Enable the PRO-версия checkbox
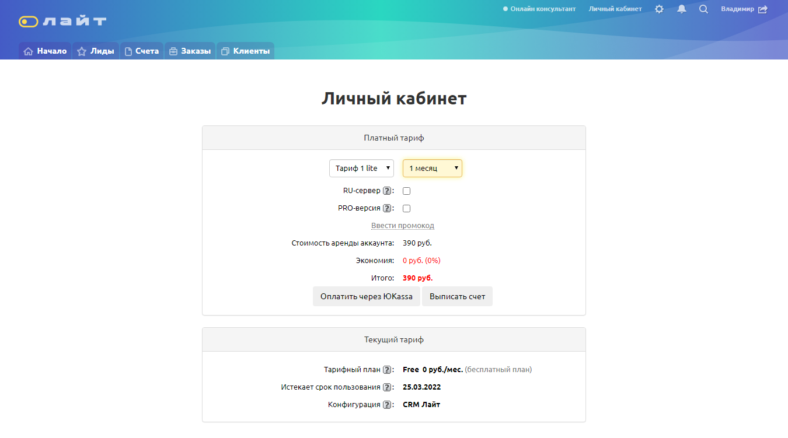The width and height of the screenshot is (788, 438). (x=407, y=208)
